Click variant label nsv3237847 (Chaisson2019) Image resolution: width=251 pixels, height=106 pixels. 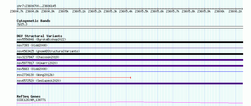point(38,57)
